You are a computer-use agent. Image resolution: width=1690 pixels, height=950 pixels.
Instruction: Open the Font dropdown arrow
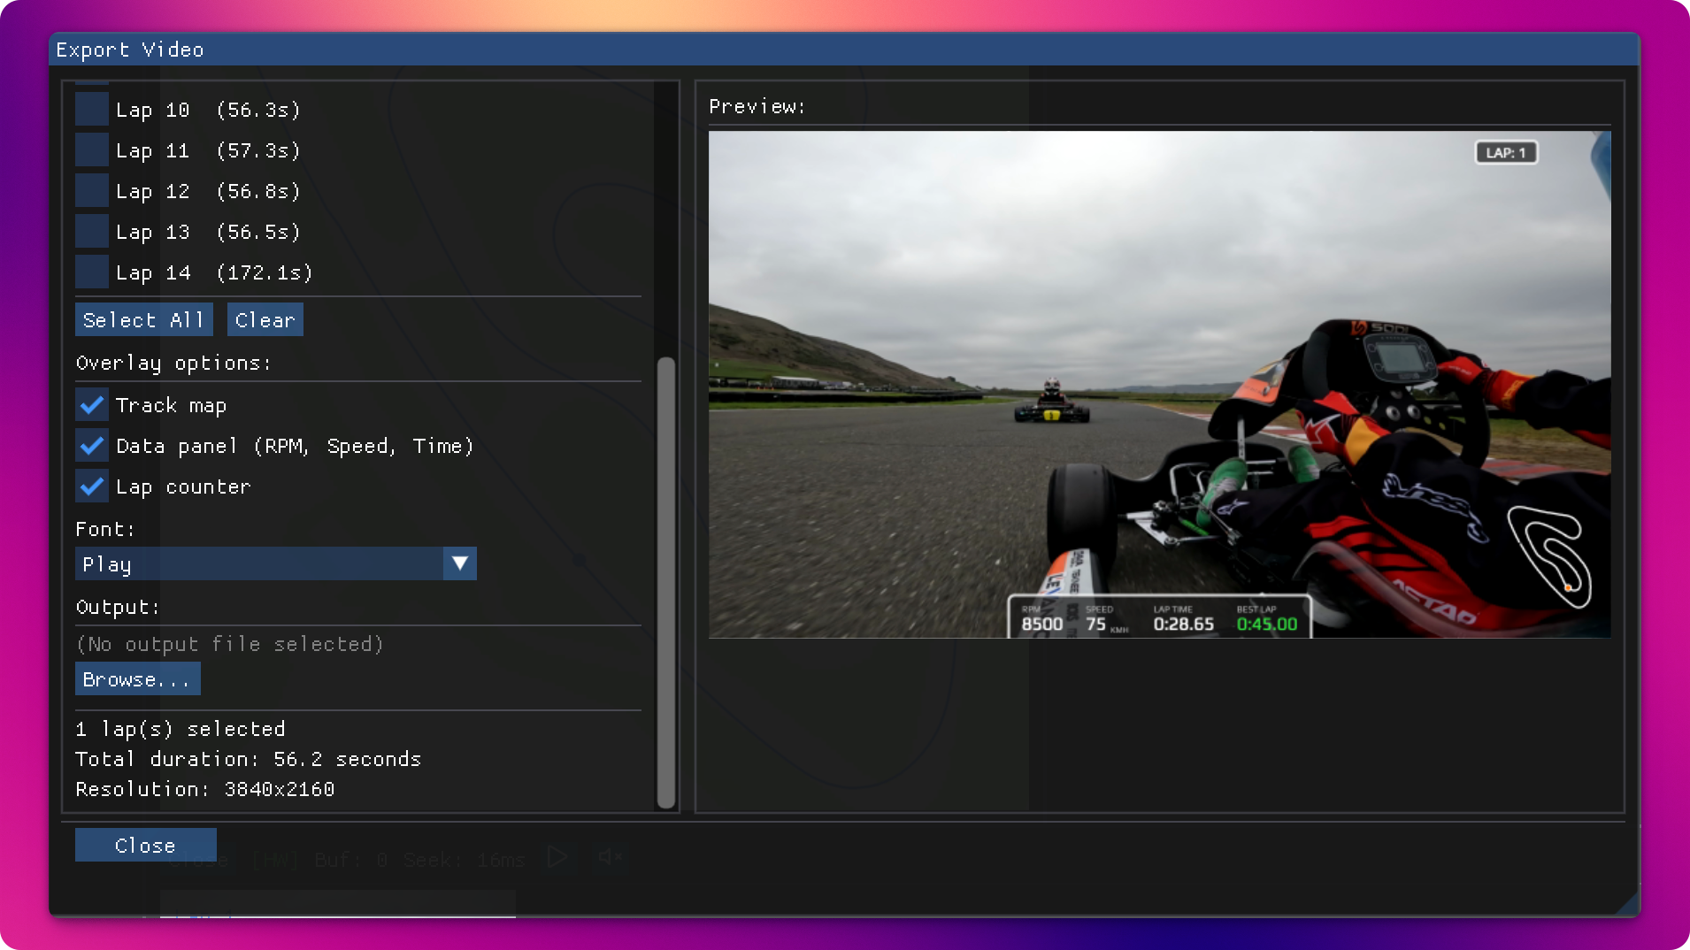point(459,563)
